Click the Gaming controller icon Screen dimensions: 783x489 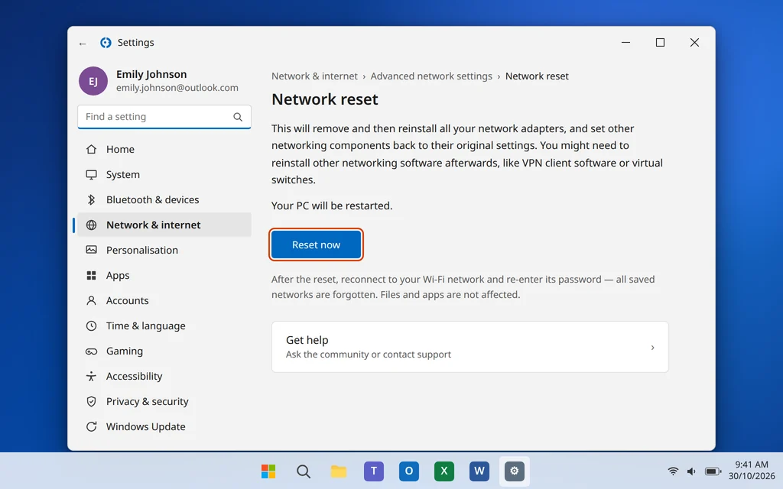[x=91, y=351]
